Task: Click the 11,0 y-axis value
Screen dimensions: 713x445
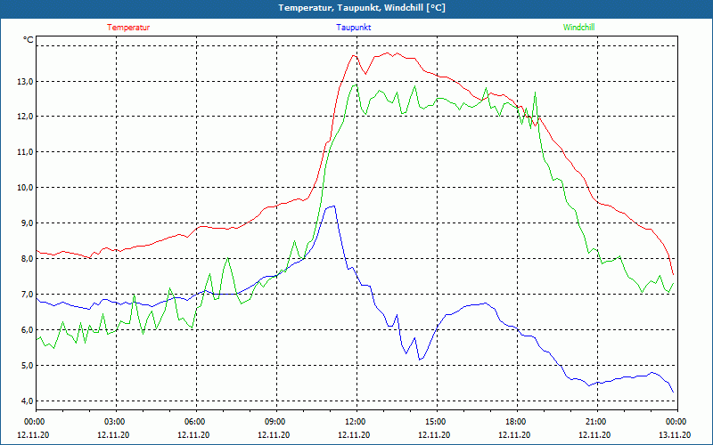Action: coord(26,152)
